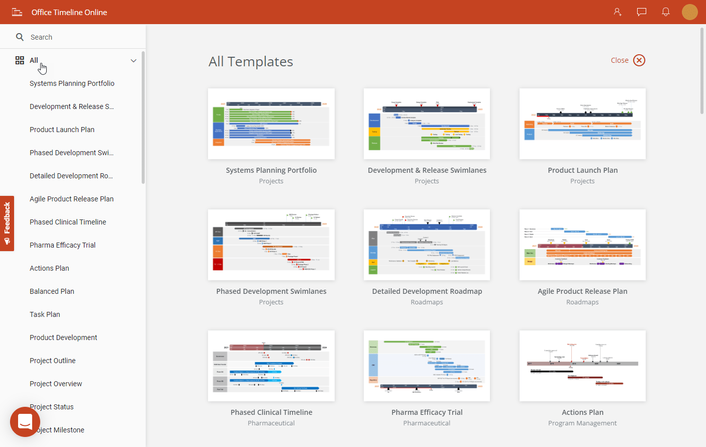The image size is (706, 447).
Task: Select Balanced Plan in sidebar
Action: click(x=52, y=291)
